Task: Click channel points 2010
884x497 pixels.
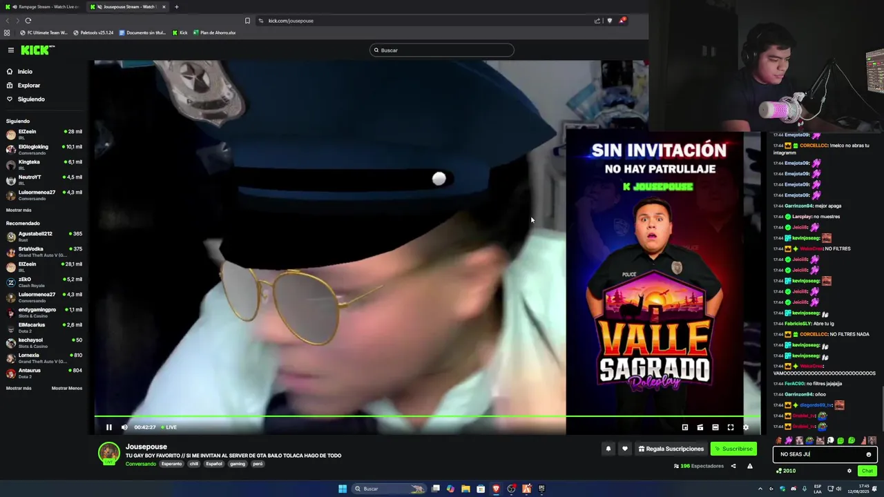Action: 786,471
